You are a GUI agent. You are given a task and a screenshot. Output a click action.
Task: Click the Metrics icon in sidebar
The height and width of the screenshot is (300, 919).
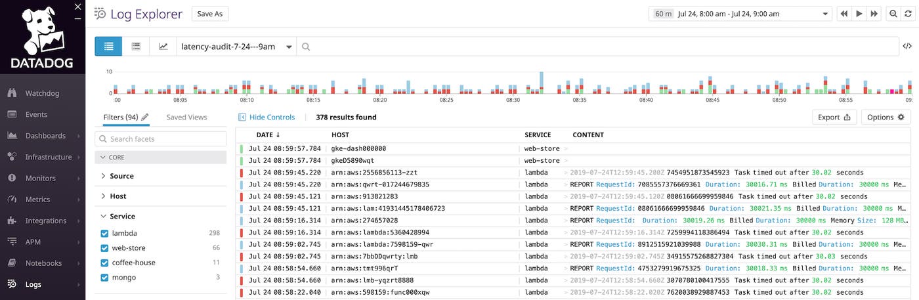(12, 200)
